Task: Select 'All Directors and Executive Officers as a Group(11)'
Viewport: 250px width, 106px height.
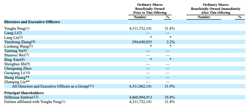Action: (x=53, y=86)
